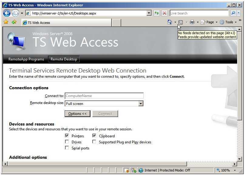
Task: Switch to RemoteApp Programs tab
Action: point(26,59)
